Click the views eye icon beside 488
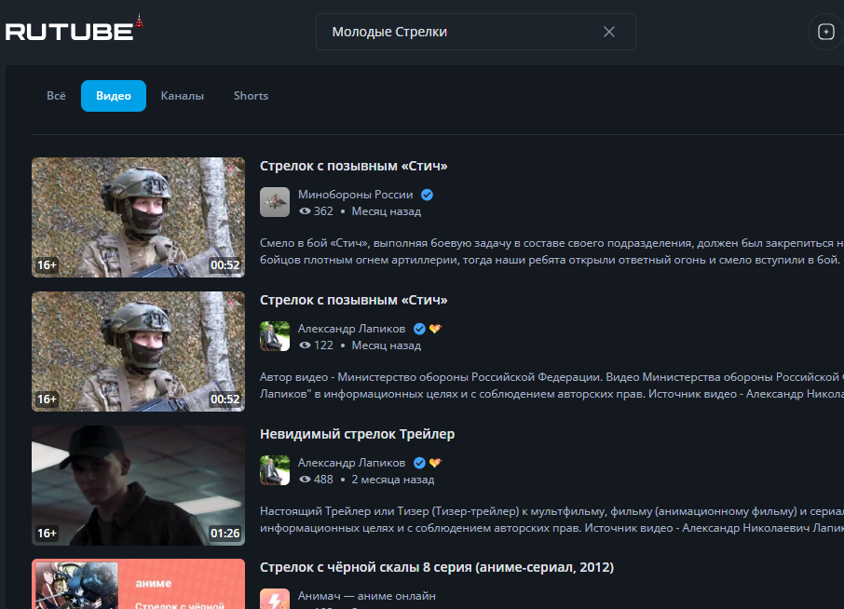 (x=305, y=479)
